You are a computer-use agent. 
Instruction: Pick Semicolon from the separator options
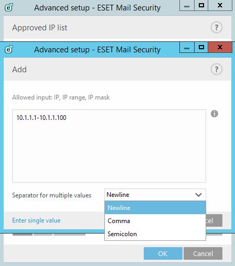pyautogui.click(x=155, y=234)
